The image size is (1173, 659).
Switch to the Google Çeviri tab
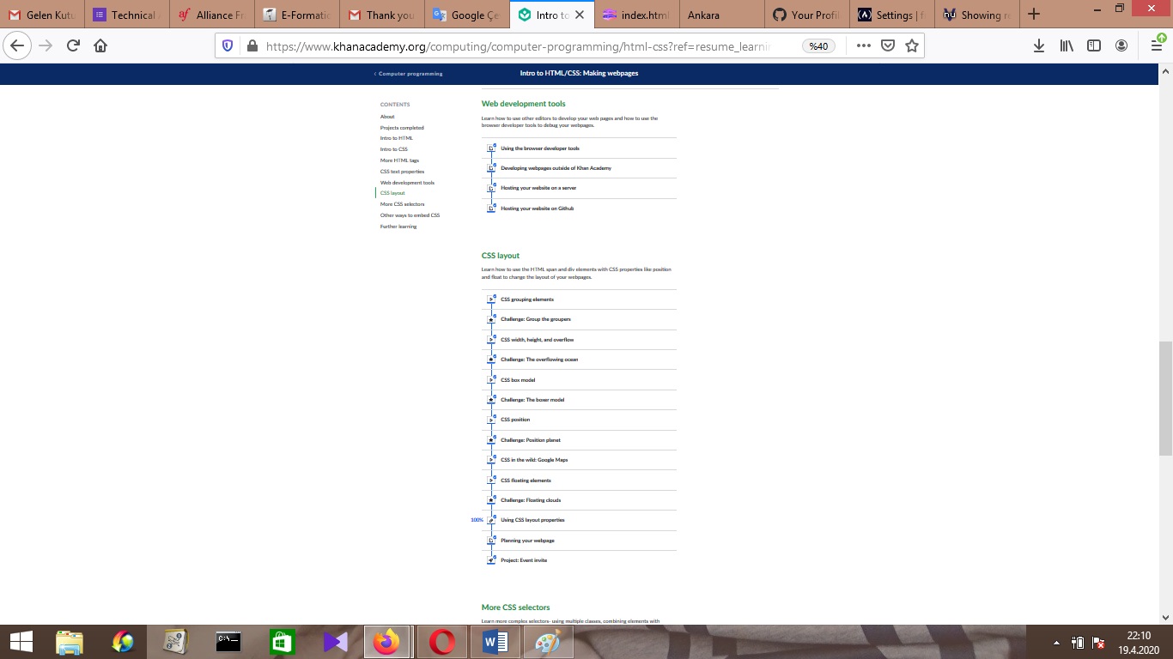(x=466, y=15)
